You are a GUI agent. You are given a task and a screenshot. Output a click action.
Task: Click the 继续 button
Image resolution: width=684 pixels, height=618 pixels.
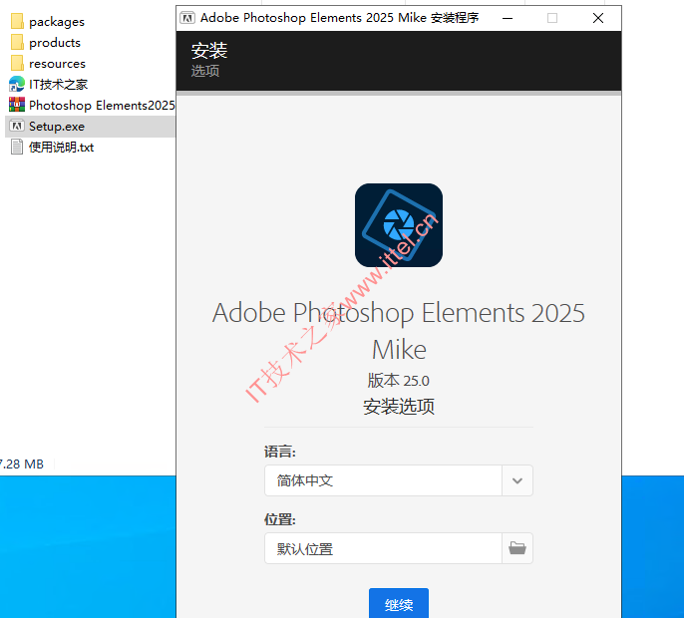click(399, 604)
